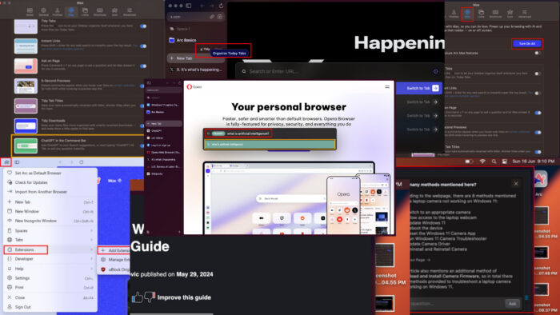Select Sign Out in Arc menu
This screenshot has width=560, height=315.
tap(50, 307)
